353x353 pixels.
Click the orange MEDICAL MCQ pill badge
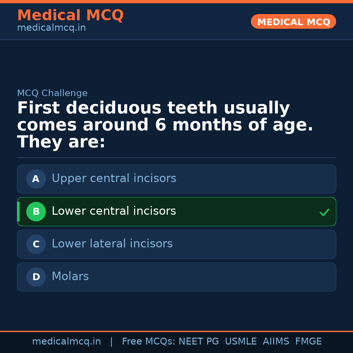tap(293, 22)
